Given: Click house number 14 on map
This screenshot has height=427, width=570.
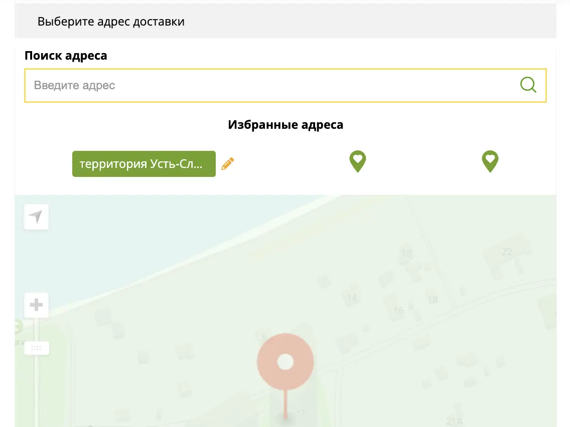Looking at the screenshot, I should coord(352,298).
